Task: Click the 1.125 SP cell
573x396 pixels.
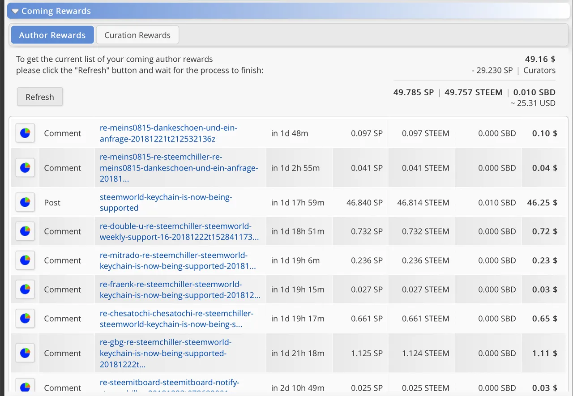Action: pyautogui.click(x=367, y=353)
